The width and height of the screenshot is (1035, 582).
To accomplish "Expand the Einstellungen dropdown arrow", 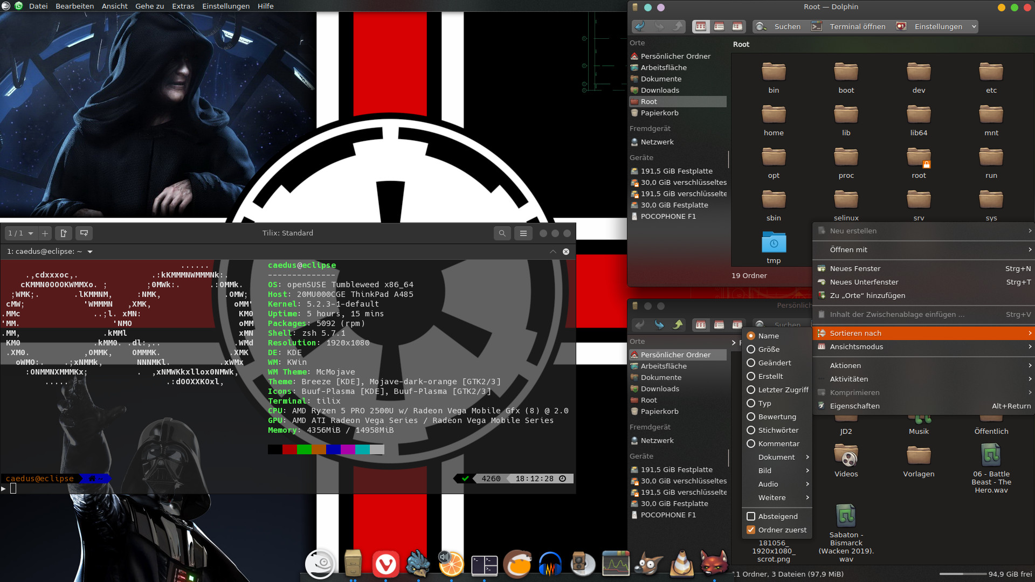I will [974, 26].
